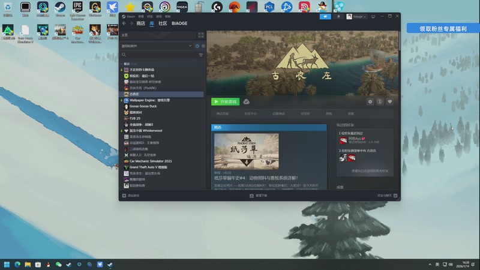Open the 讨论区 game sub-tab

pyautogui.click(x=305, y=113)
